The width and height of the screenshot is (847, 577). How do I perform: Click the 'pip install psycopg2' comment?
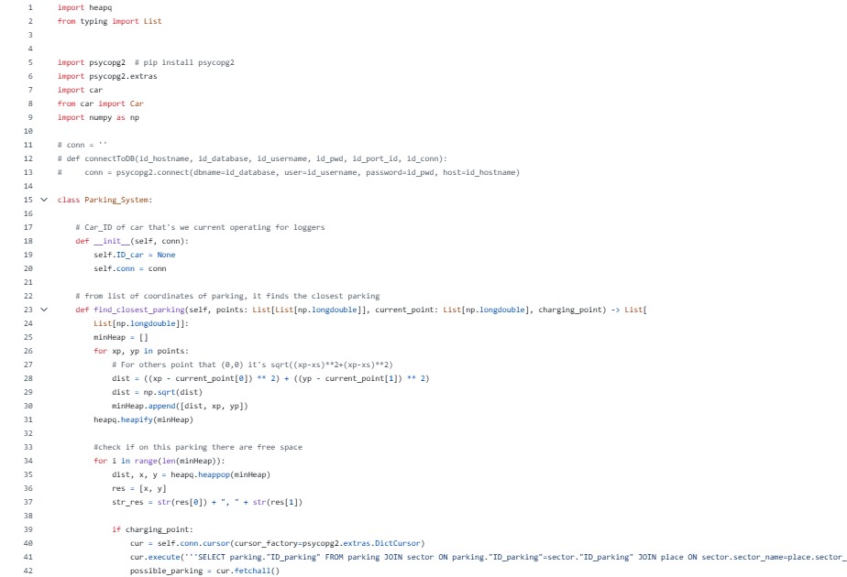(x=185, y=62)
